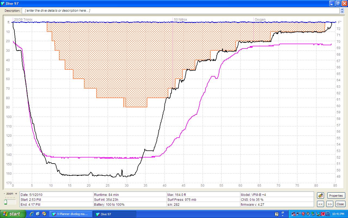Click into the dive Description text field
The width and height of the screenshot is (348, 218).
coord(179,11)
